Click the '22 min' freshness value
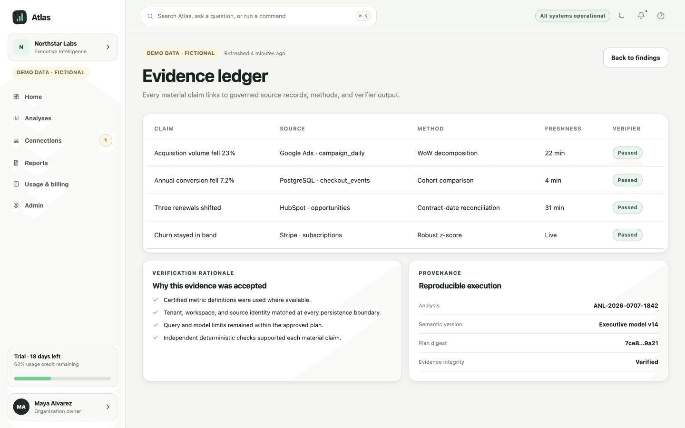Screen dimensions: 685x428 (x=555, y=153)
